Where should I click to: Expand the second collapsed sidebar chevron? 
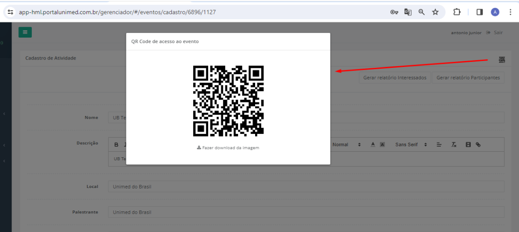(x=4, y=145)
